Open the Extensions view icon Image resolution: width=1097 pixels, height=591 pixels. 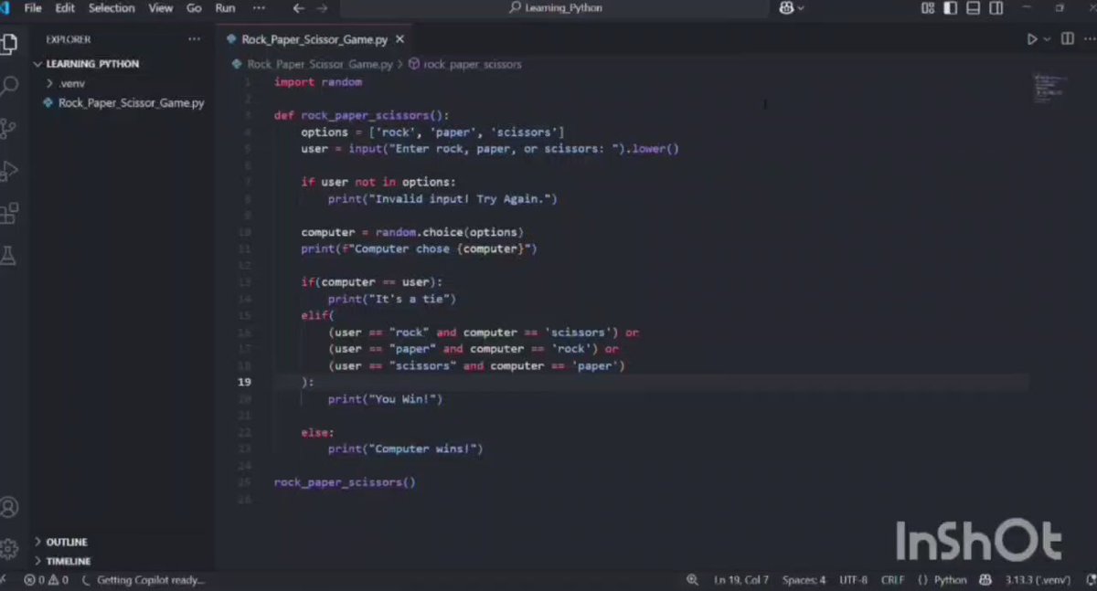(x=8, y=214)
